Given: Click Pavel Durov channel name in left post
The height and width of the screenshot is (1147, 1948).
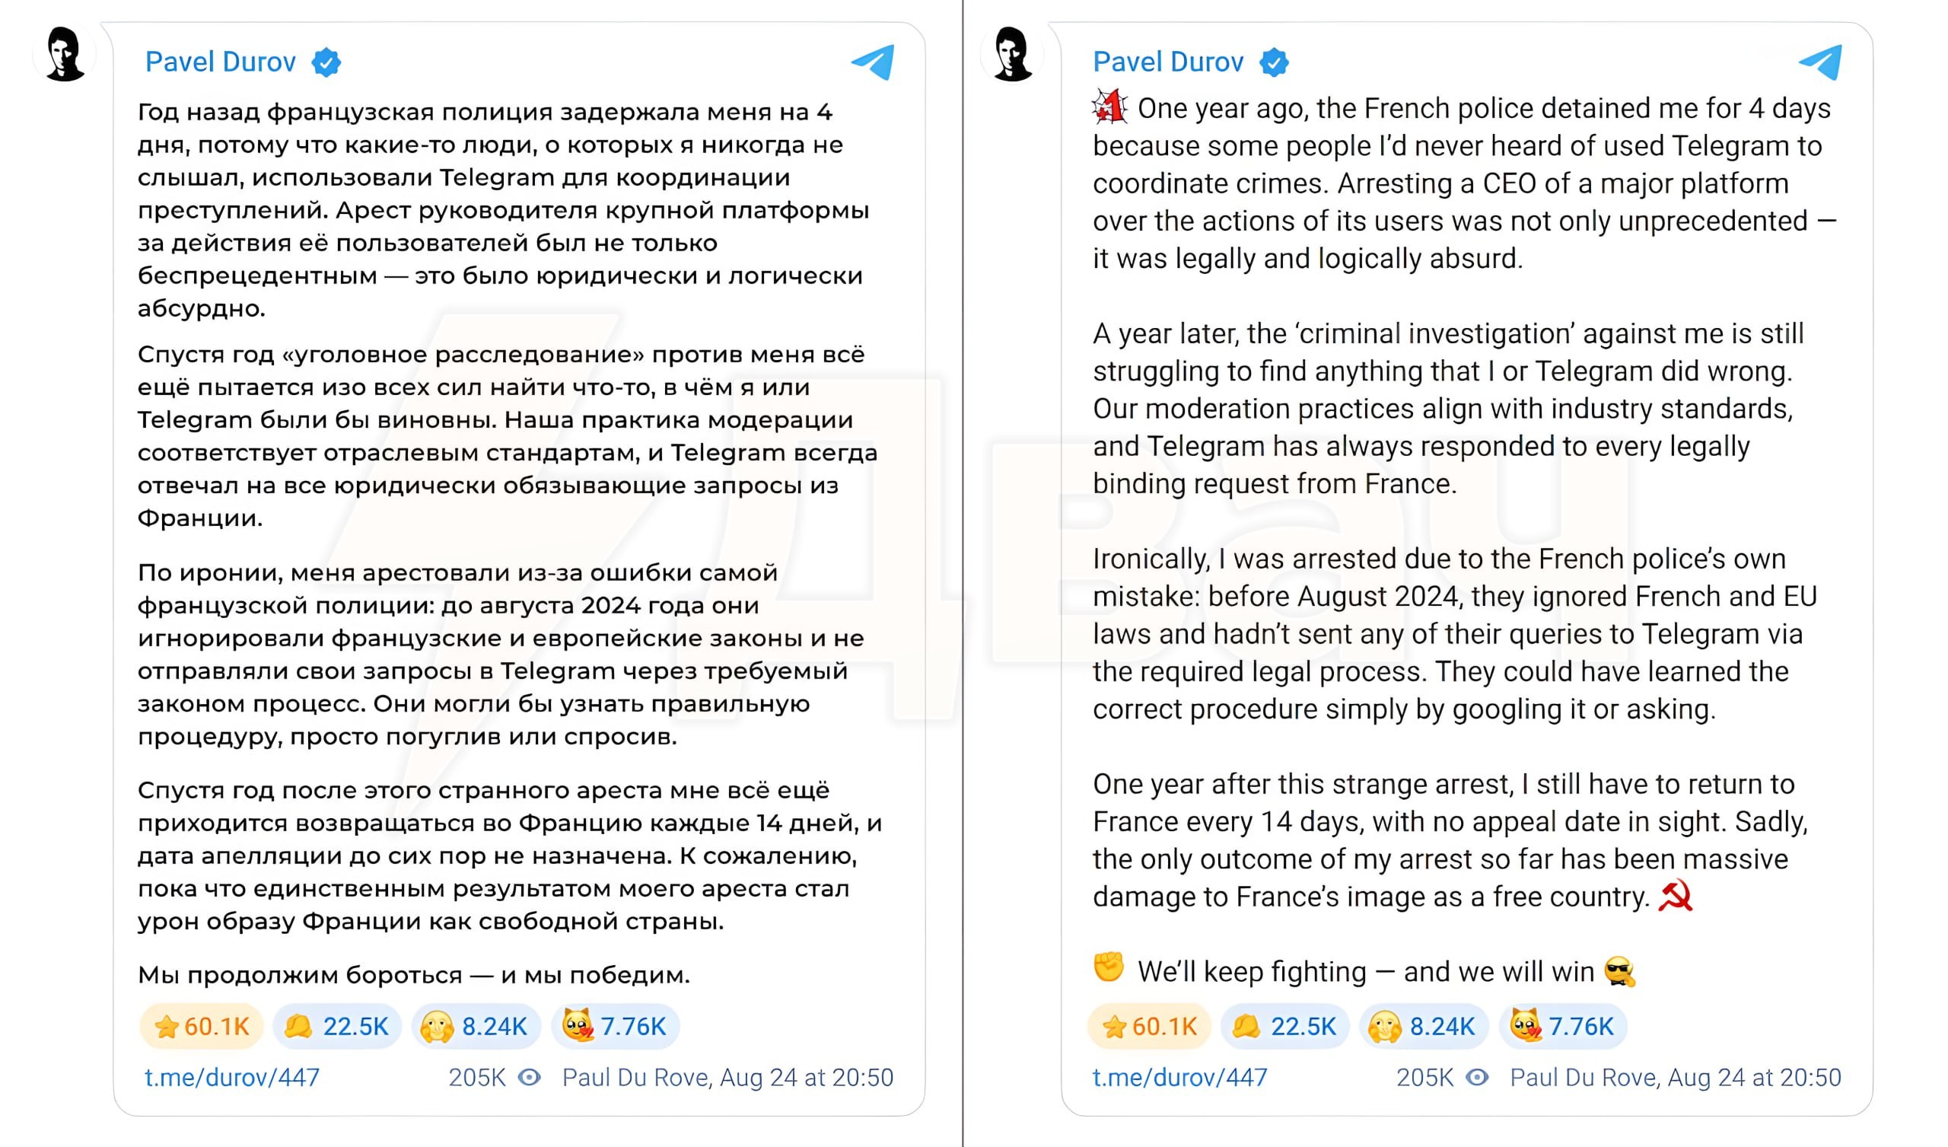Looking at the screenshot, I should coord(221,62).
